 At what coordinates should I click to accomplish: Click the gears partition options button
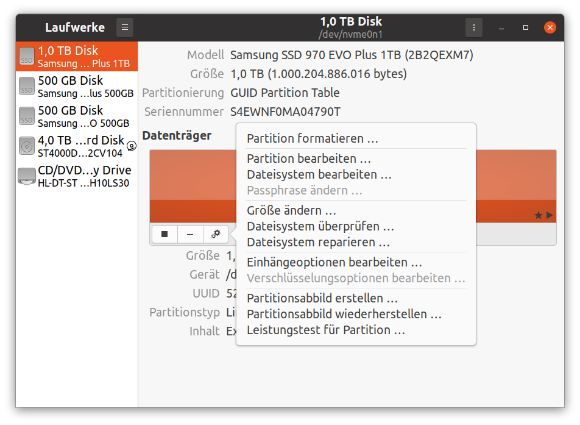click(216, 234)
